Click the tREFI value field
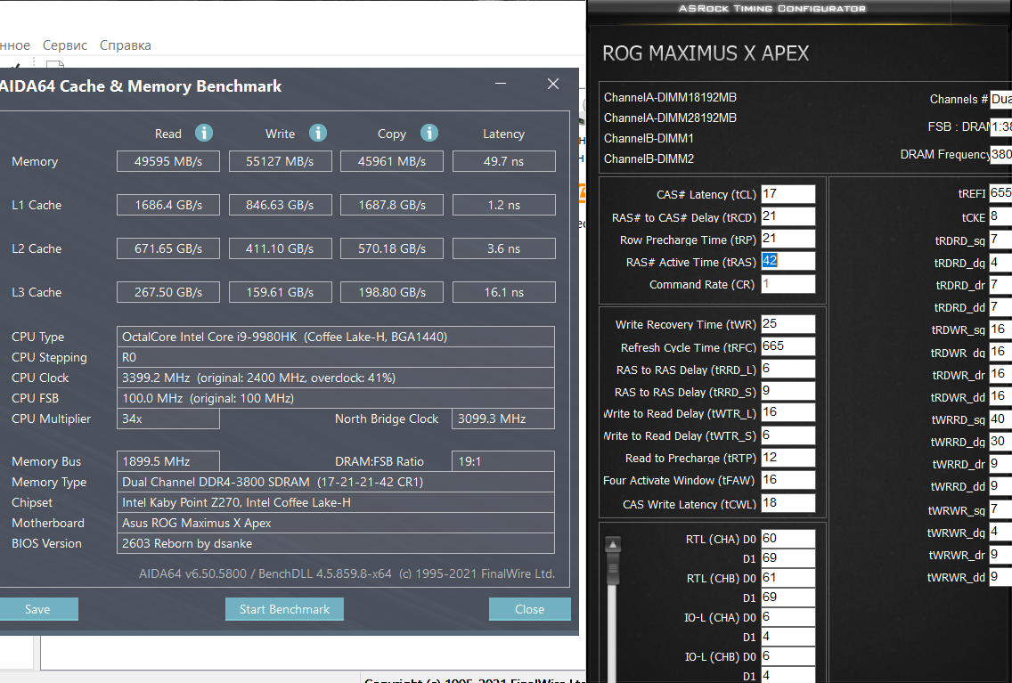The image size is (1012, 683). click(1000, 193)
